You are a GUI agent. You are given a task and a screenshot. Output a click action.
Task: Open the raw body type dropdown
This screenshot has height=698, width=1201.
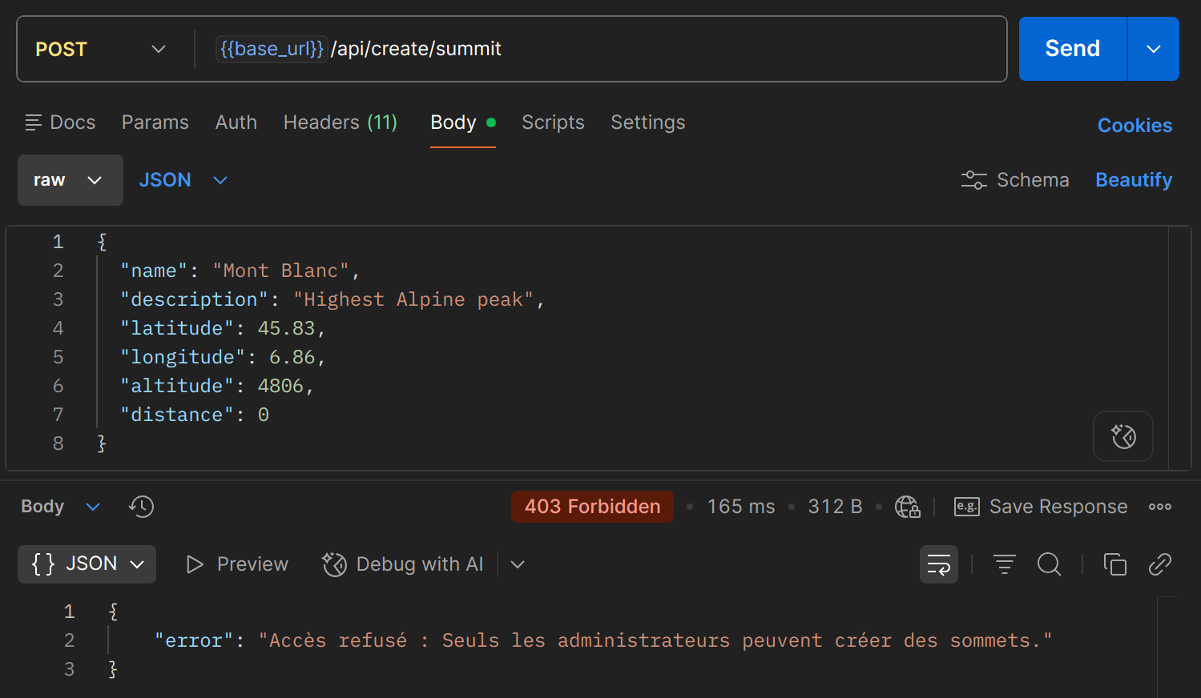(71, 180)
